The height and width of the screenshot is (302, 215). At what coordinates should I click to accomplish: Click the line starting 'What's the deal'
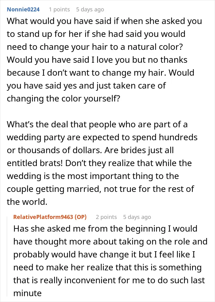point(97,125)
